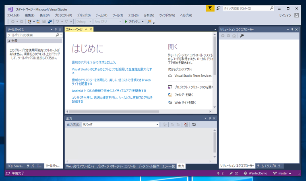Toggle word wrap in the Output panel
306x181 pixels.
tap(194, 124)
